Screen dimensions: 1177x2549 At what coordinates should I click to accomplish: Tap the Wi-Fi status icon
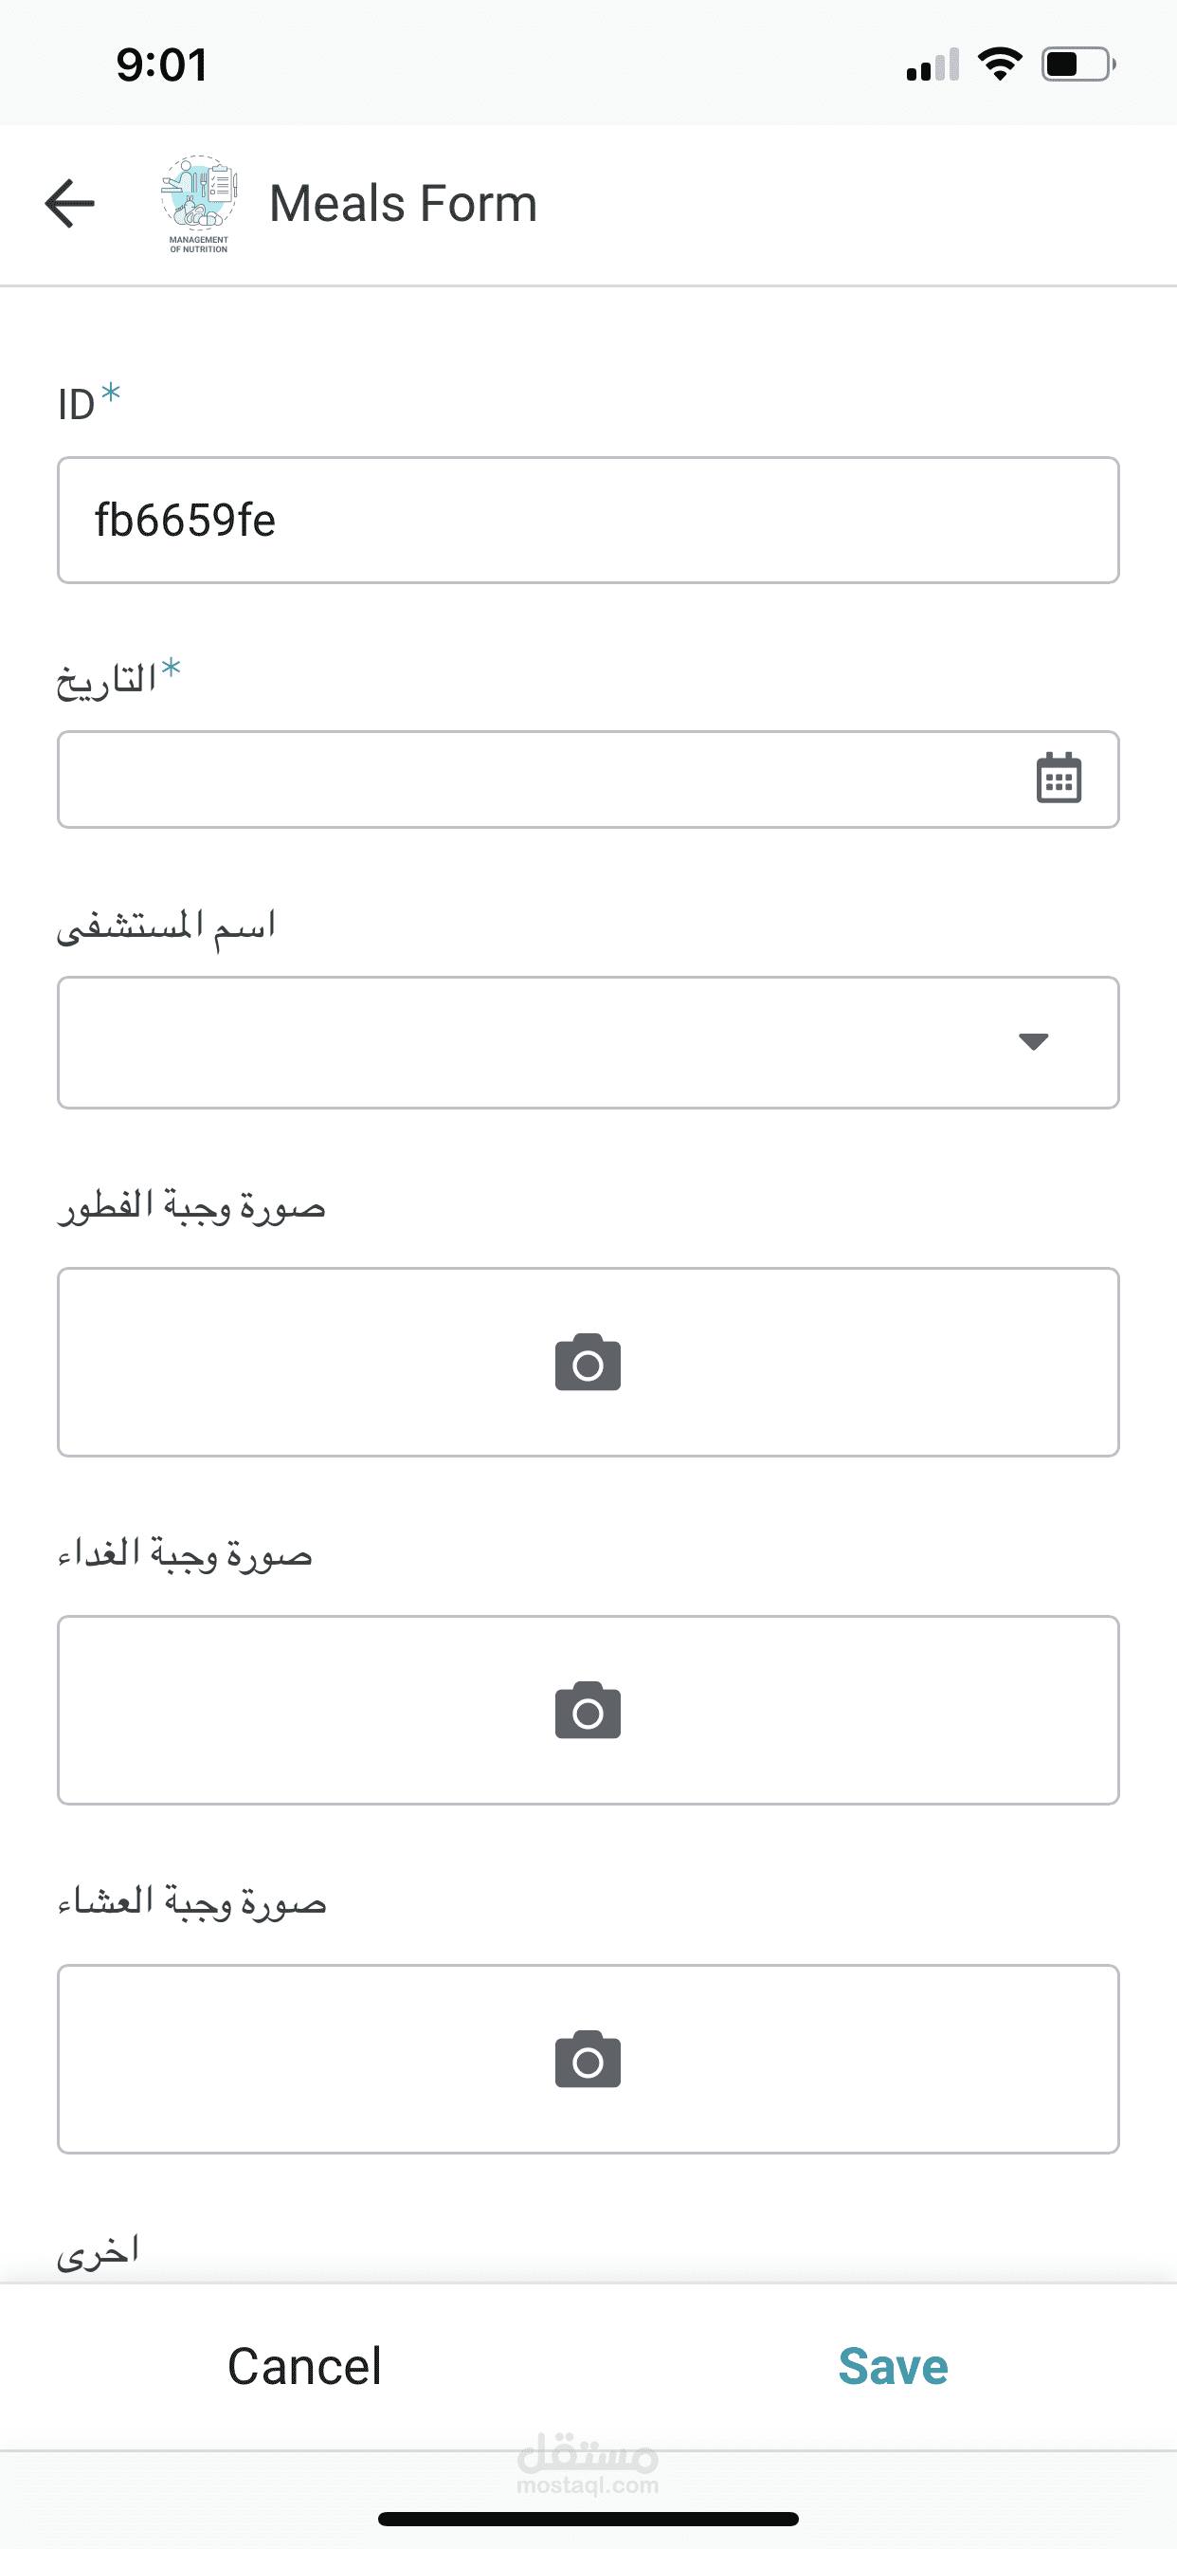pyautogui.click(x=999, y=64)
